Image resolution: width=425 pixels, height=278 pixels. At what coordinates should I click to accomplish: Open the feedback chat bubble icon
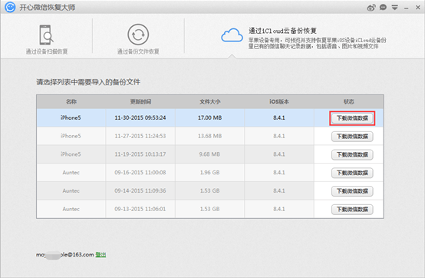383,8
